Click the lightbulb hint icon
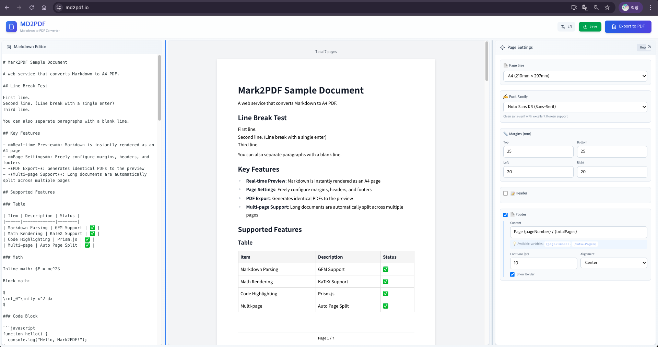The image size is (658, 347). point(515,244)
